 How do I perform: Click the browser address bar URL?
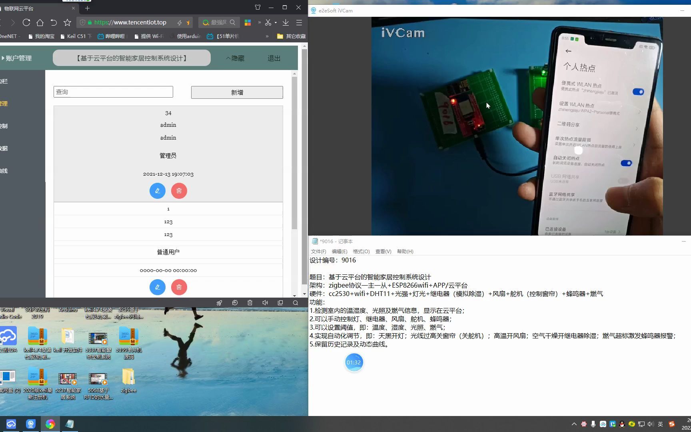click(x=130, y=22)
